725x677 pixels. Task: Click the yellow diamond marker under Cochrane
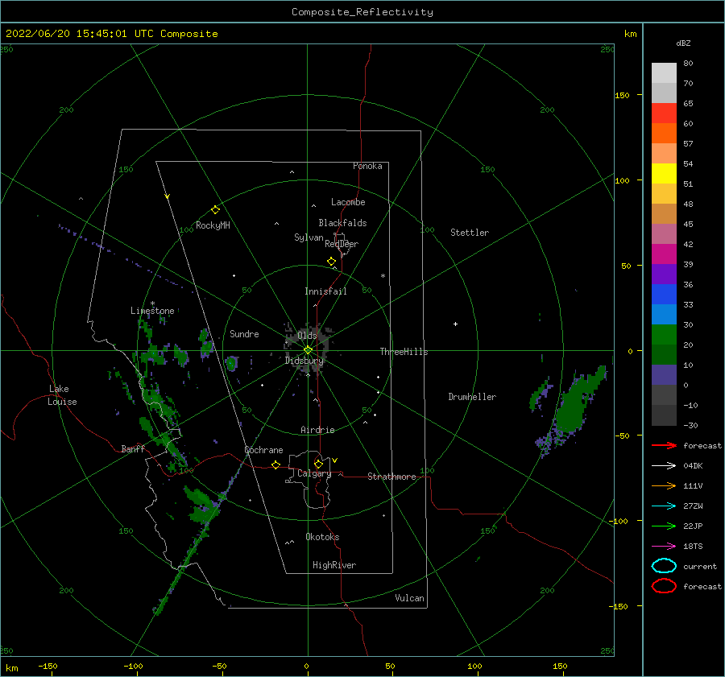coord(275,464)
